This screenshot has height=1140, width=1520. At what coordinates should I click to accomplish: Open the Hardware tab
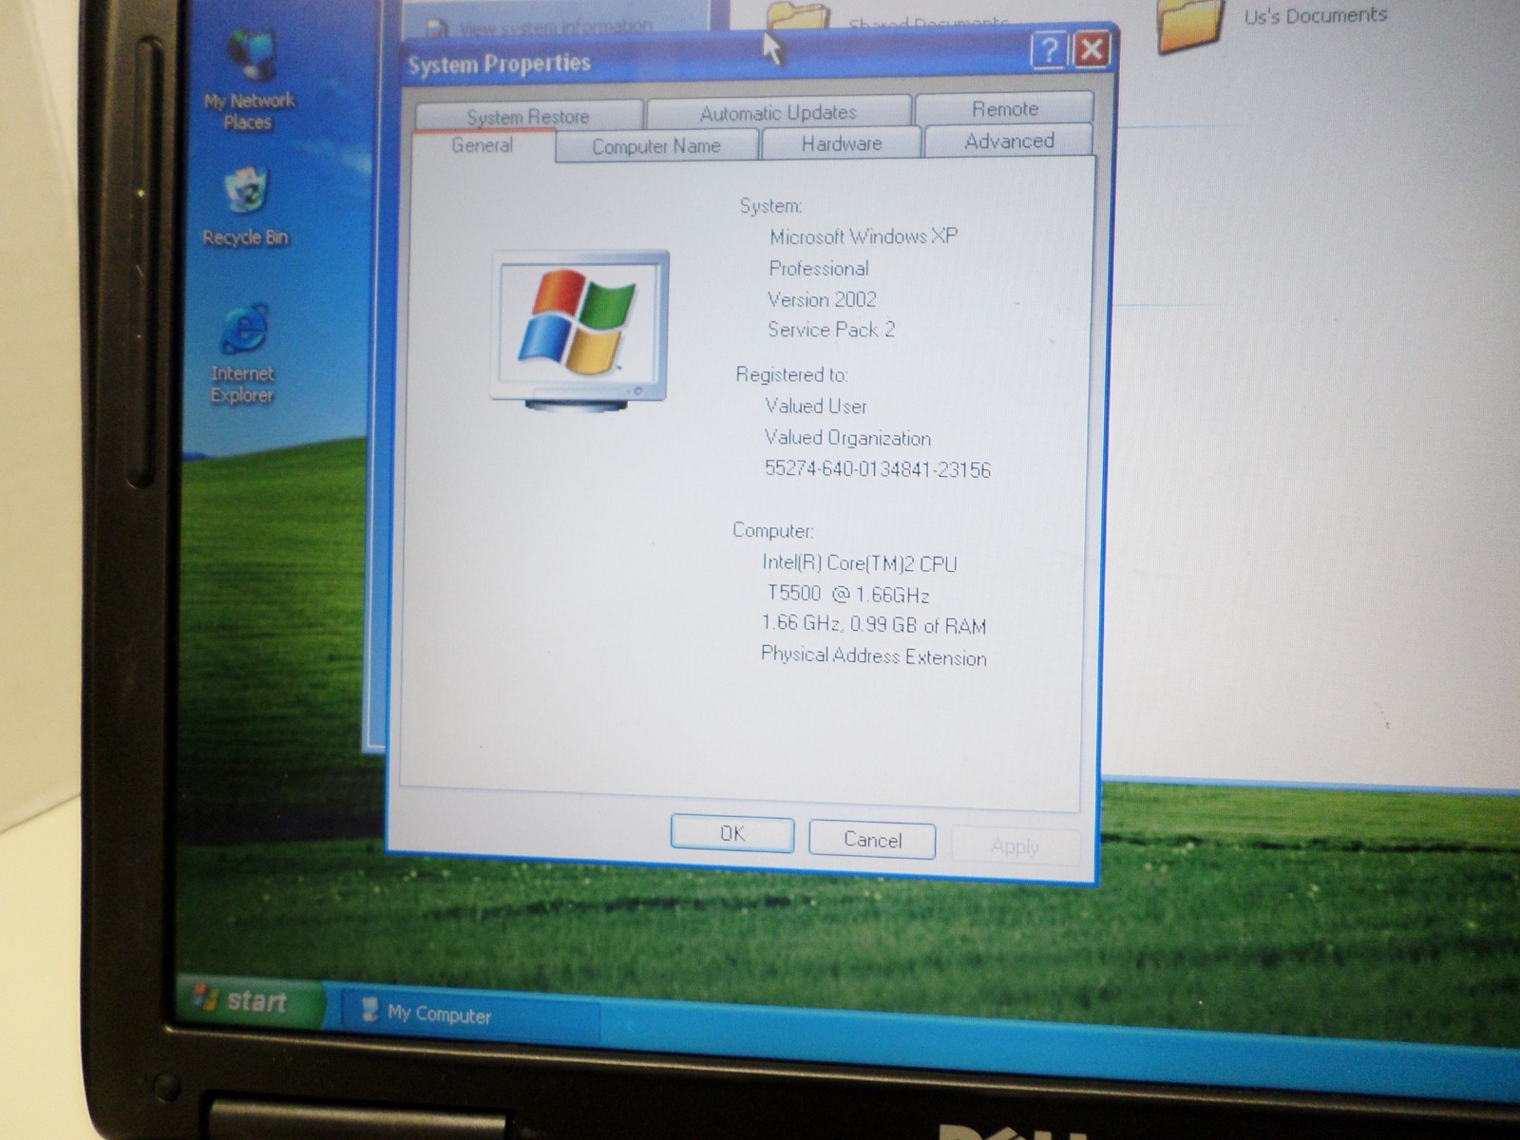point(842,143)
